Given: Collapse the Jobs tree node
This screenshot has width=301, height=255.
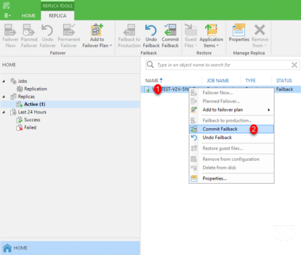Looking at the screenshot, I should [x=4, y=81].
